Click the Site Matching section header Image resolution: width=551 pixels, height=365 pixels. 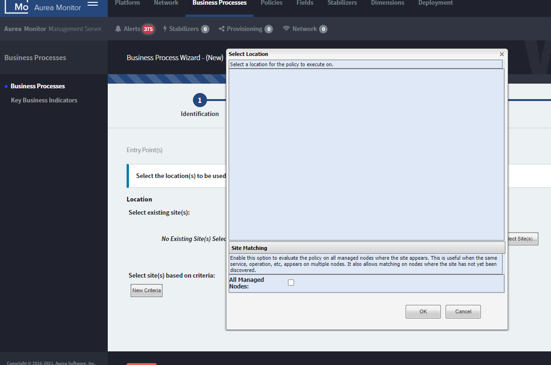pyautogui.click(x=367, y=248)
